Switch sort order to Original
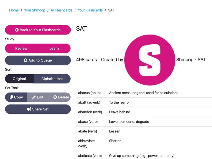This screenshot has width=212, height=159. (x=19, y=79)
